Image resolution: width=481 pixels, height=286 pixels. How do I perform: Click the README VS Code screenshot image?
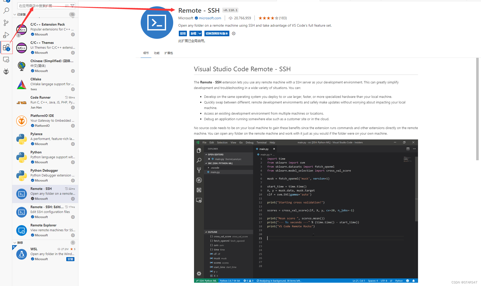306,211
